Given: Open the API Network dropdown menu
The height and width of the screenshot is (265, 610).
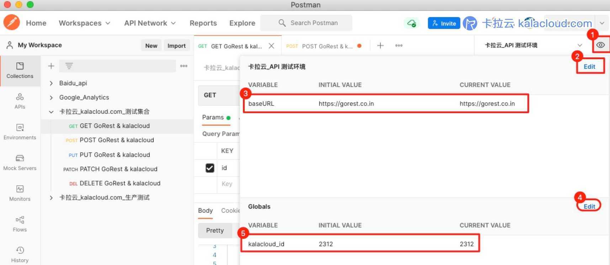Looking at the screenshot, I should tap(150, 23).
